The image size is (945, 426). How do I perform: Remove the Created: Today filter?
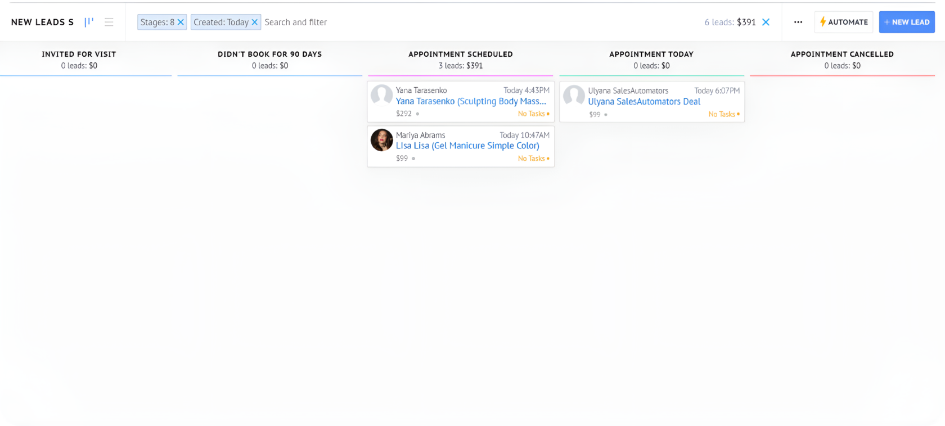coord(254,22)
